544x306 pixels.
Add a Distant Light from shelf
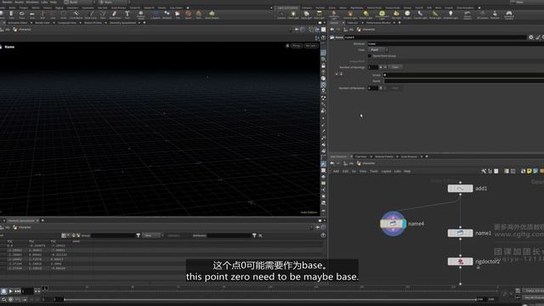tap(365, 14)
